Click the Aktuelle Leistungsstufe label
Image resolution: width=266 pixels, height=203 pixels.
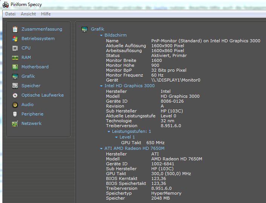click(131, 116)
